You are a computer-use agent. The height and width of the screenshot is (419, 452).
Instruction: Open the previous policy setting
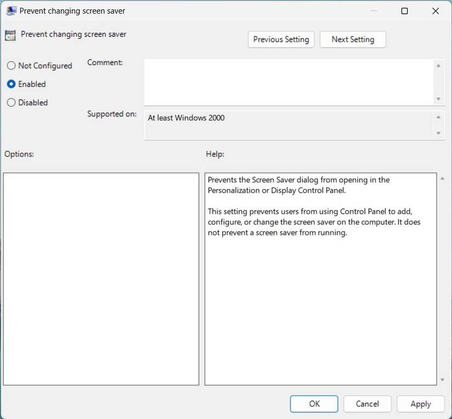coord(281,39)
